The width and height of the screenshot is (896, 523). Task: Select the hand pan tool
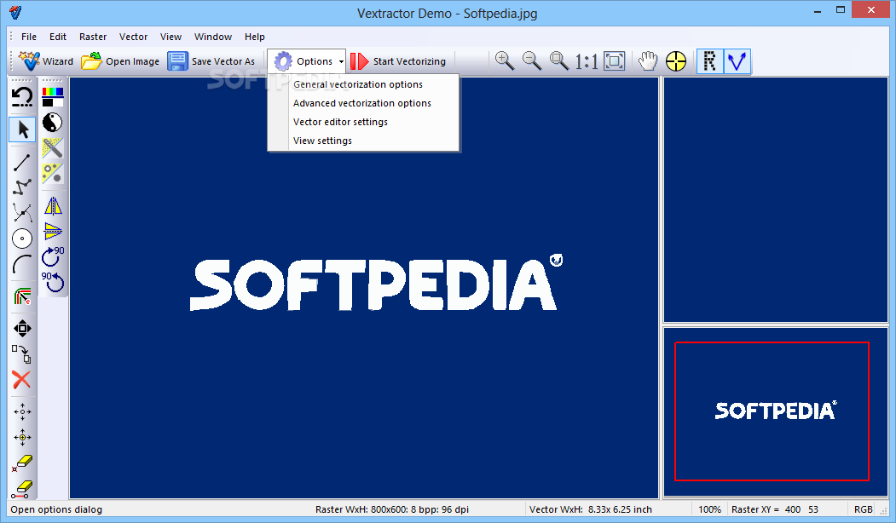point(648,61)
